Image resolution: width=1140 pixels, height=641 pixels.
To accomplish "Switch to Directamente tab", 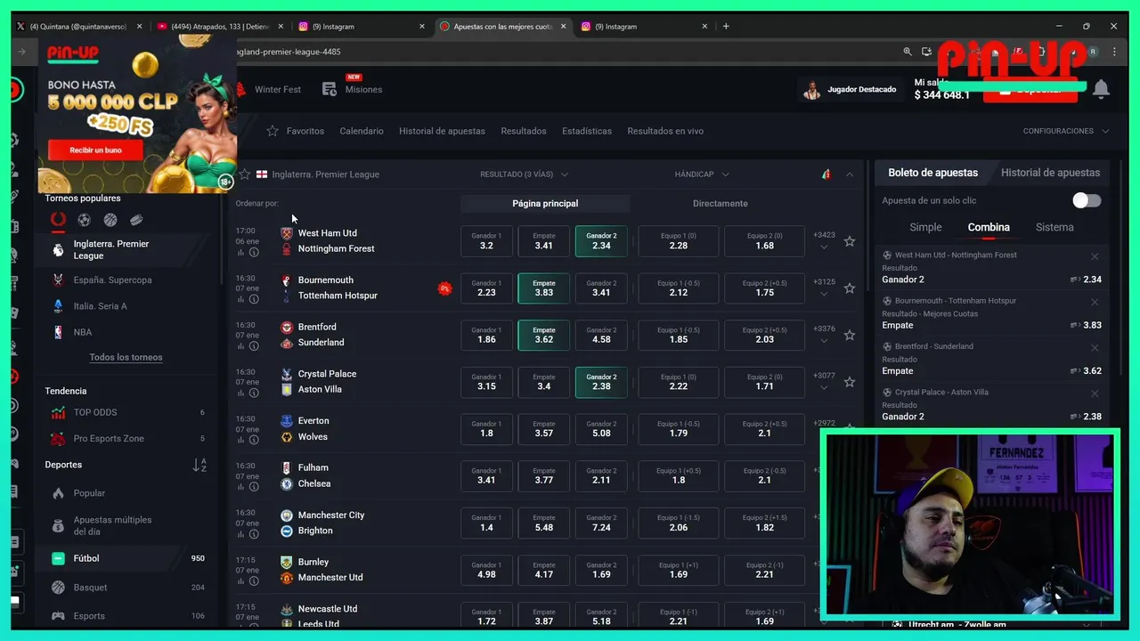I will (x=721, y=204).
